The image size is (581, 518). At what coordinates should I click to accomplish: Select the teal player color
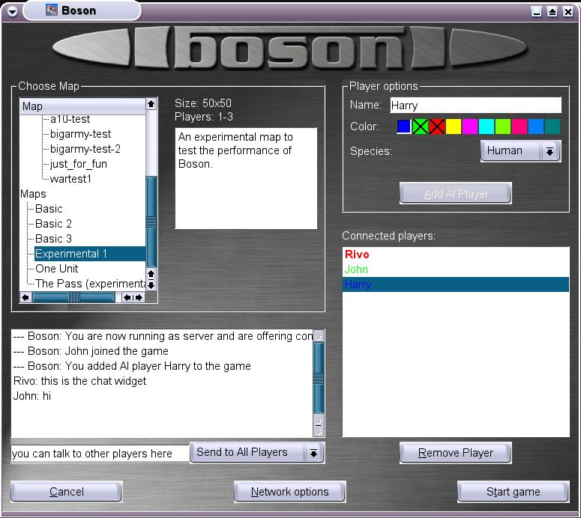tap(553, 127)
